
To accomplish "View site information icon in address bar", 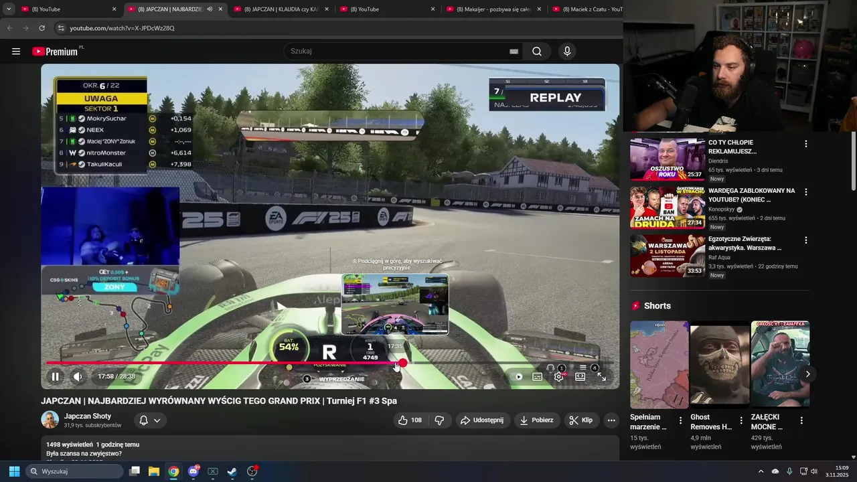I will click(61, 28).
